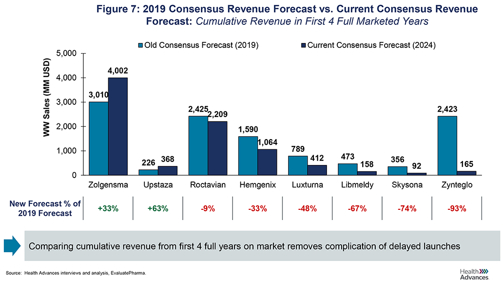Click the Upstaza current forecast bar
503x283 pixels.
pyautogui.click(x=168, y=171)
